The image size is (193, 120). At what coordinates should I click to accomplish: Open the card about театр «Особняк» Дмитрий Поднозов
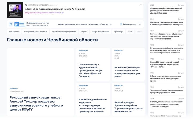pos(90,70)
